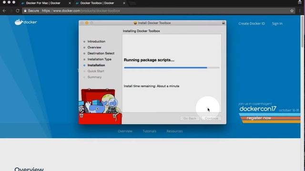Select the Destination Select step
305x171 pixels.
[x=101, y=53]
